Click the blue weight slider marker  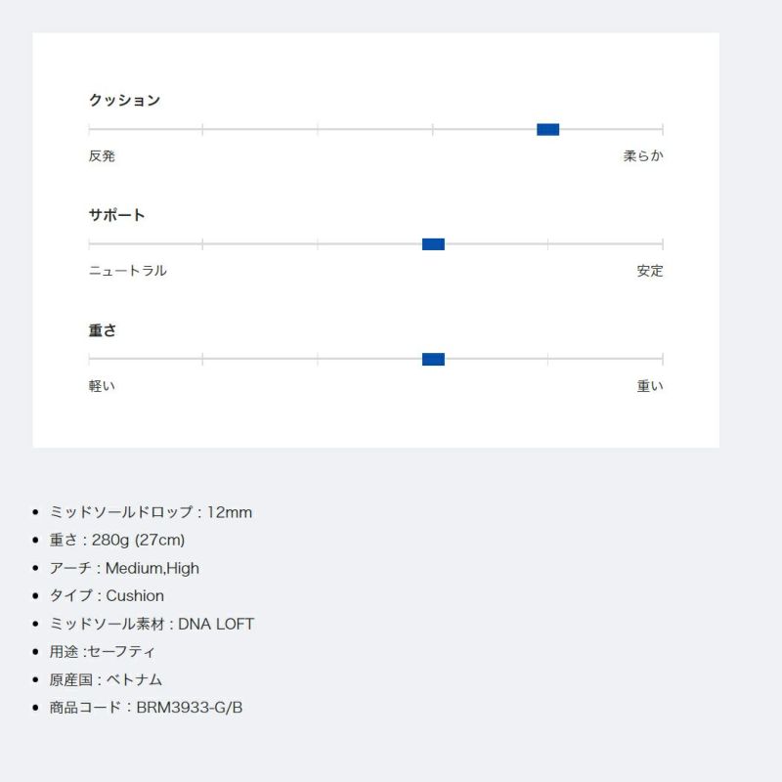433,360
